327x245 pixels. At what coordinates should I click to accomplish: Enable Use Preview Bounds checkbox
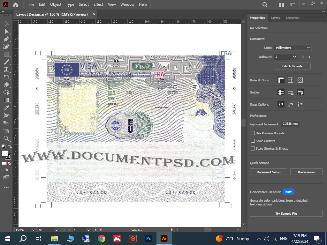pyautogui.click(x=253, y=133)
